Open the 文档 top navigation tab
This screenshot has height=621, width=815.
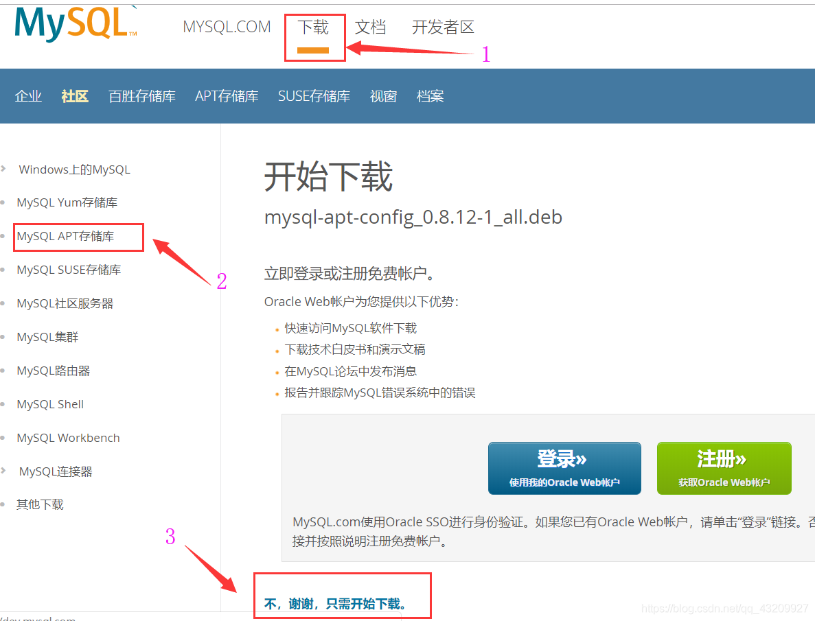(371, 27)
